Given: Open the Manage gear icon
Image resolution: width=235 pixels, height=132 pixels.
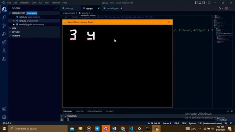Looking at the screenshot, I should [x=4, y=117].
